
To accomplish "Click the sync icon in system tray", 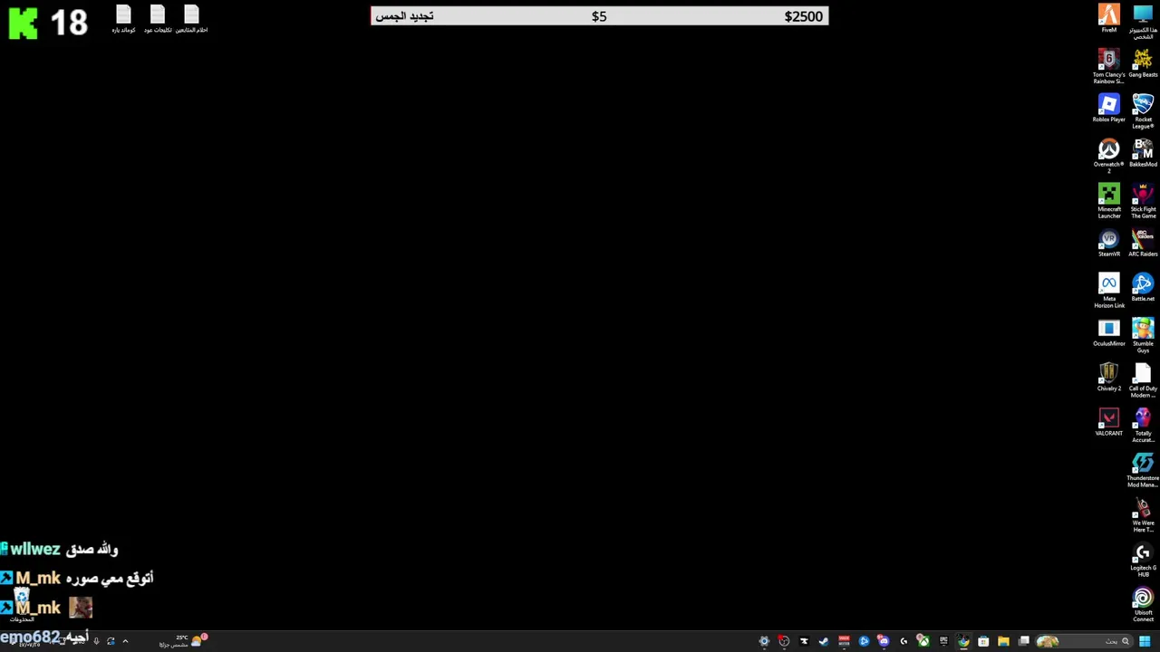I will (x=111, y=641).
